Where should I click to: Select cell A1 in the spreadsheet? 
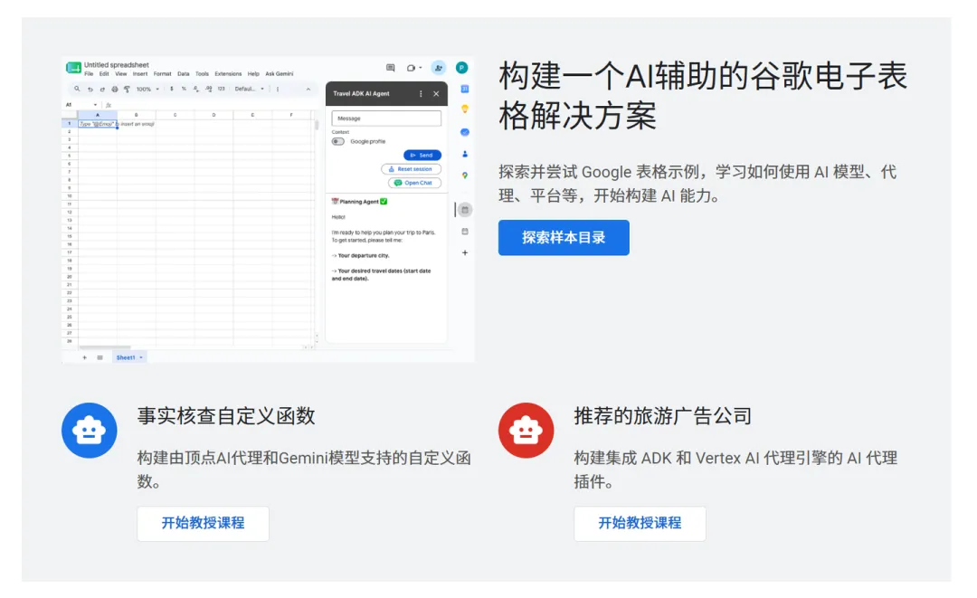97,124
